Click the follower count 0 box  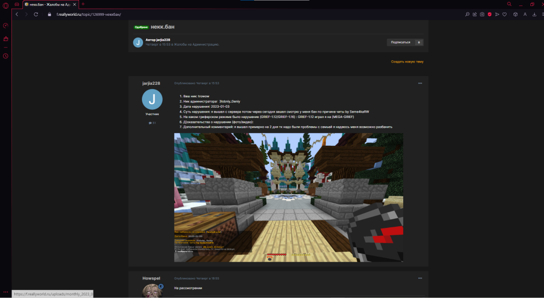tap(419, 42)
